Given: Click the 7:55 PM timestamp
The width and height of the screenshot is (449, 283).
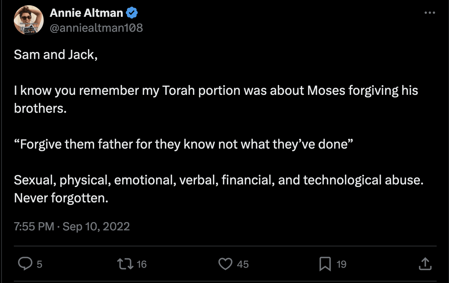Looking at the screenshot, I should (34, 226).
